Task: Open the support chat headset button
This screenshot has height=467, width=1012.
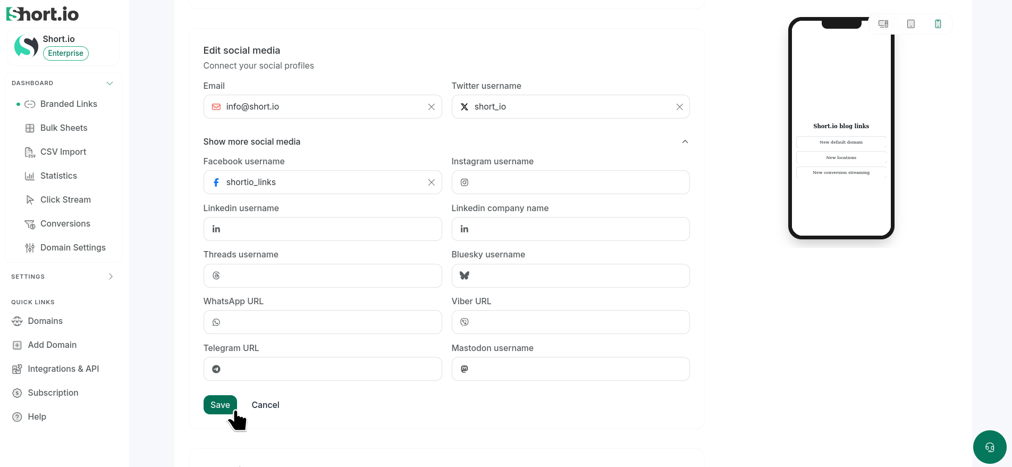Action: (x=990, y=447)
